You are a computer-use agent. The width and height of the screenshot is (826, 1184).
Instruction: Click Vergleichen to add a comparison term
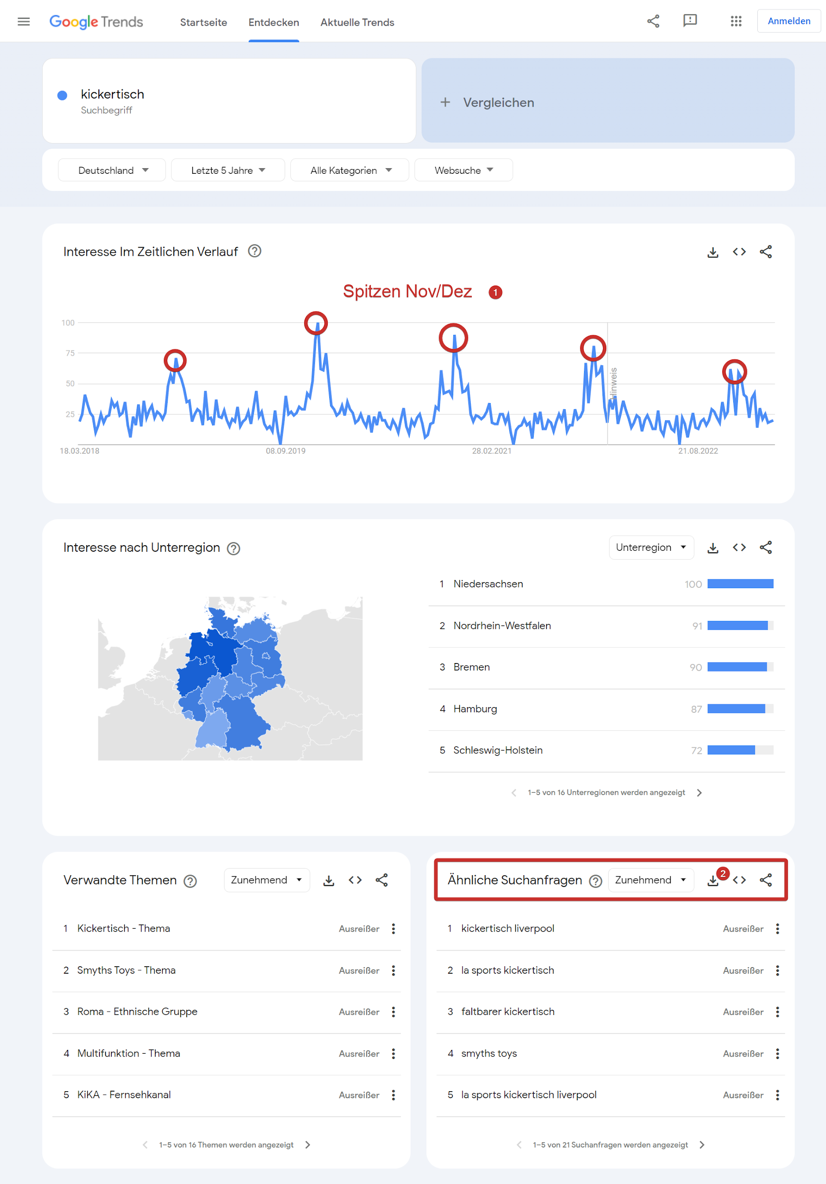(608, 100)
